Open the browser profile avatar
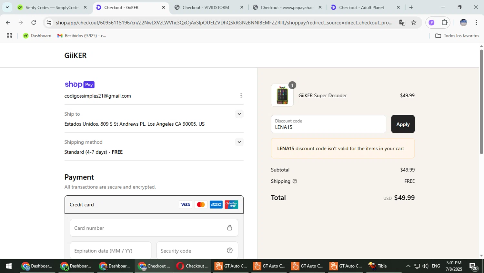This screenshot has width=484, height=273. (463, 23)
